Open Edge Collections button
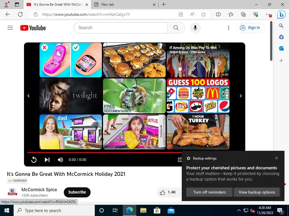The image size is (289, 216). coord(243,14)
